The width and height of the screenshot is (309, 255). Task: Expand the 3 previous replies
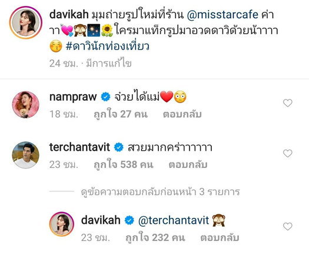[161, 192]
